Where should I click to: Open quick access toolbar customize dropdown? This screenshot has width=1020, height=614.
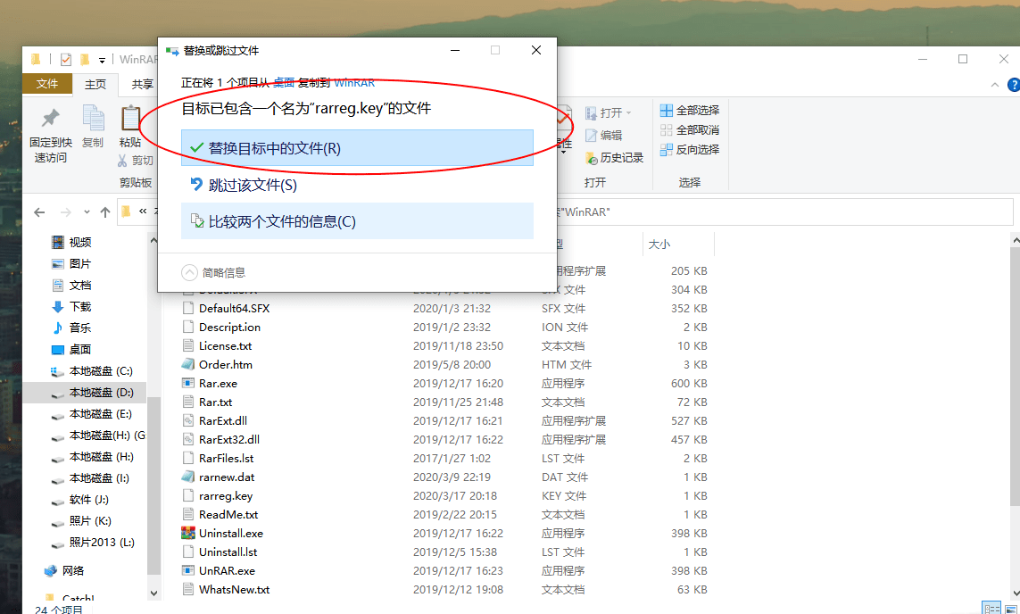102,60
